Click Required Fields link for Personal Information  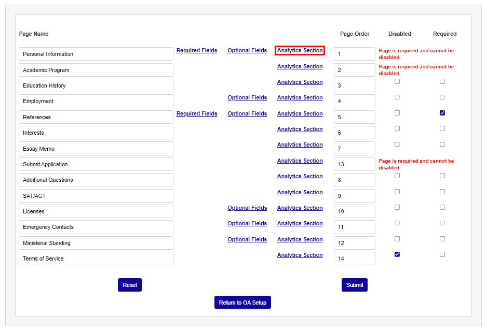pyautogui.click(x=197, y=50)
